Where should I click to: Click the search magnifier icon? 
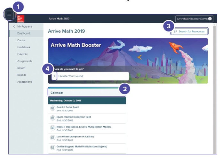coord(175,31)
